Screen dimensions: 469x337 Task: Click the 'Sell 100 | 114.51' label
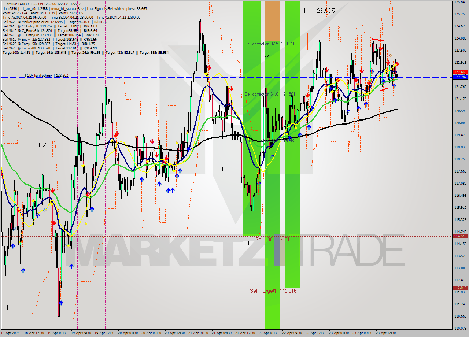[x=272, y=239]
